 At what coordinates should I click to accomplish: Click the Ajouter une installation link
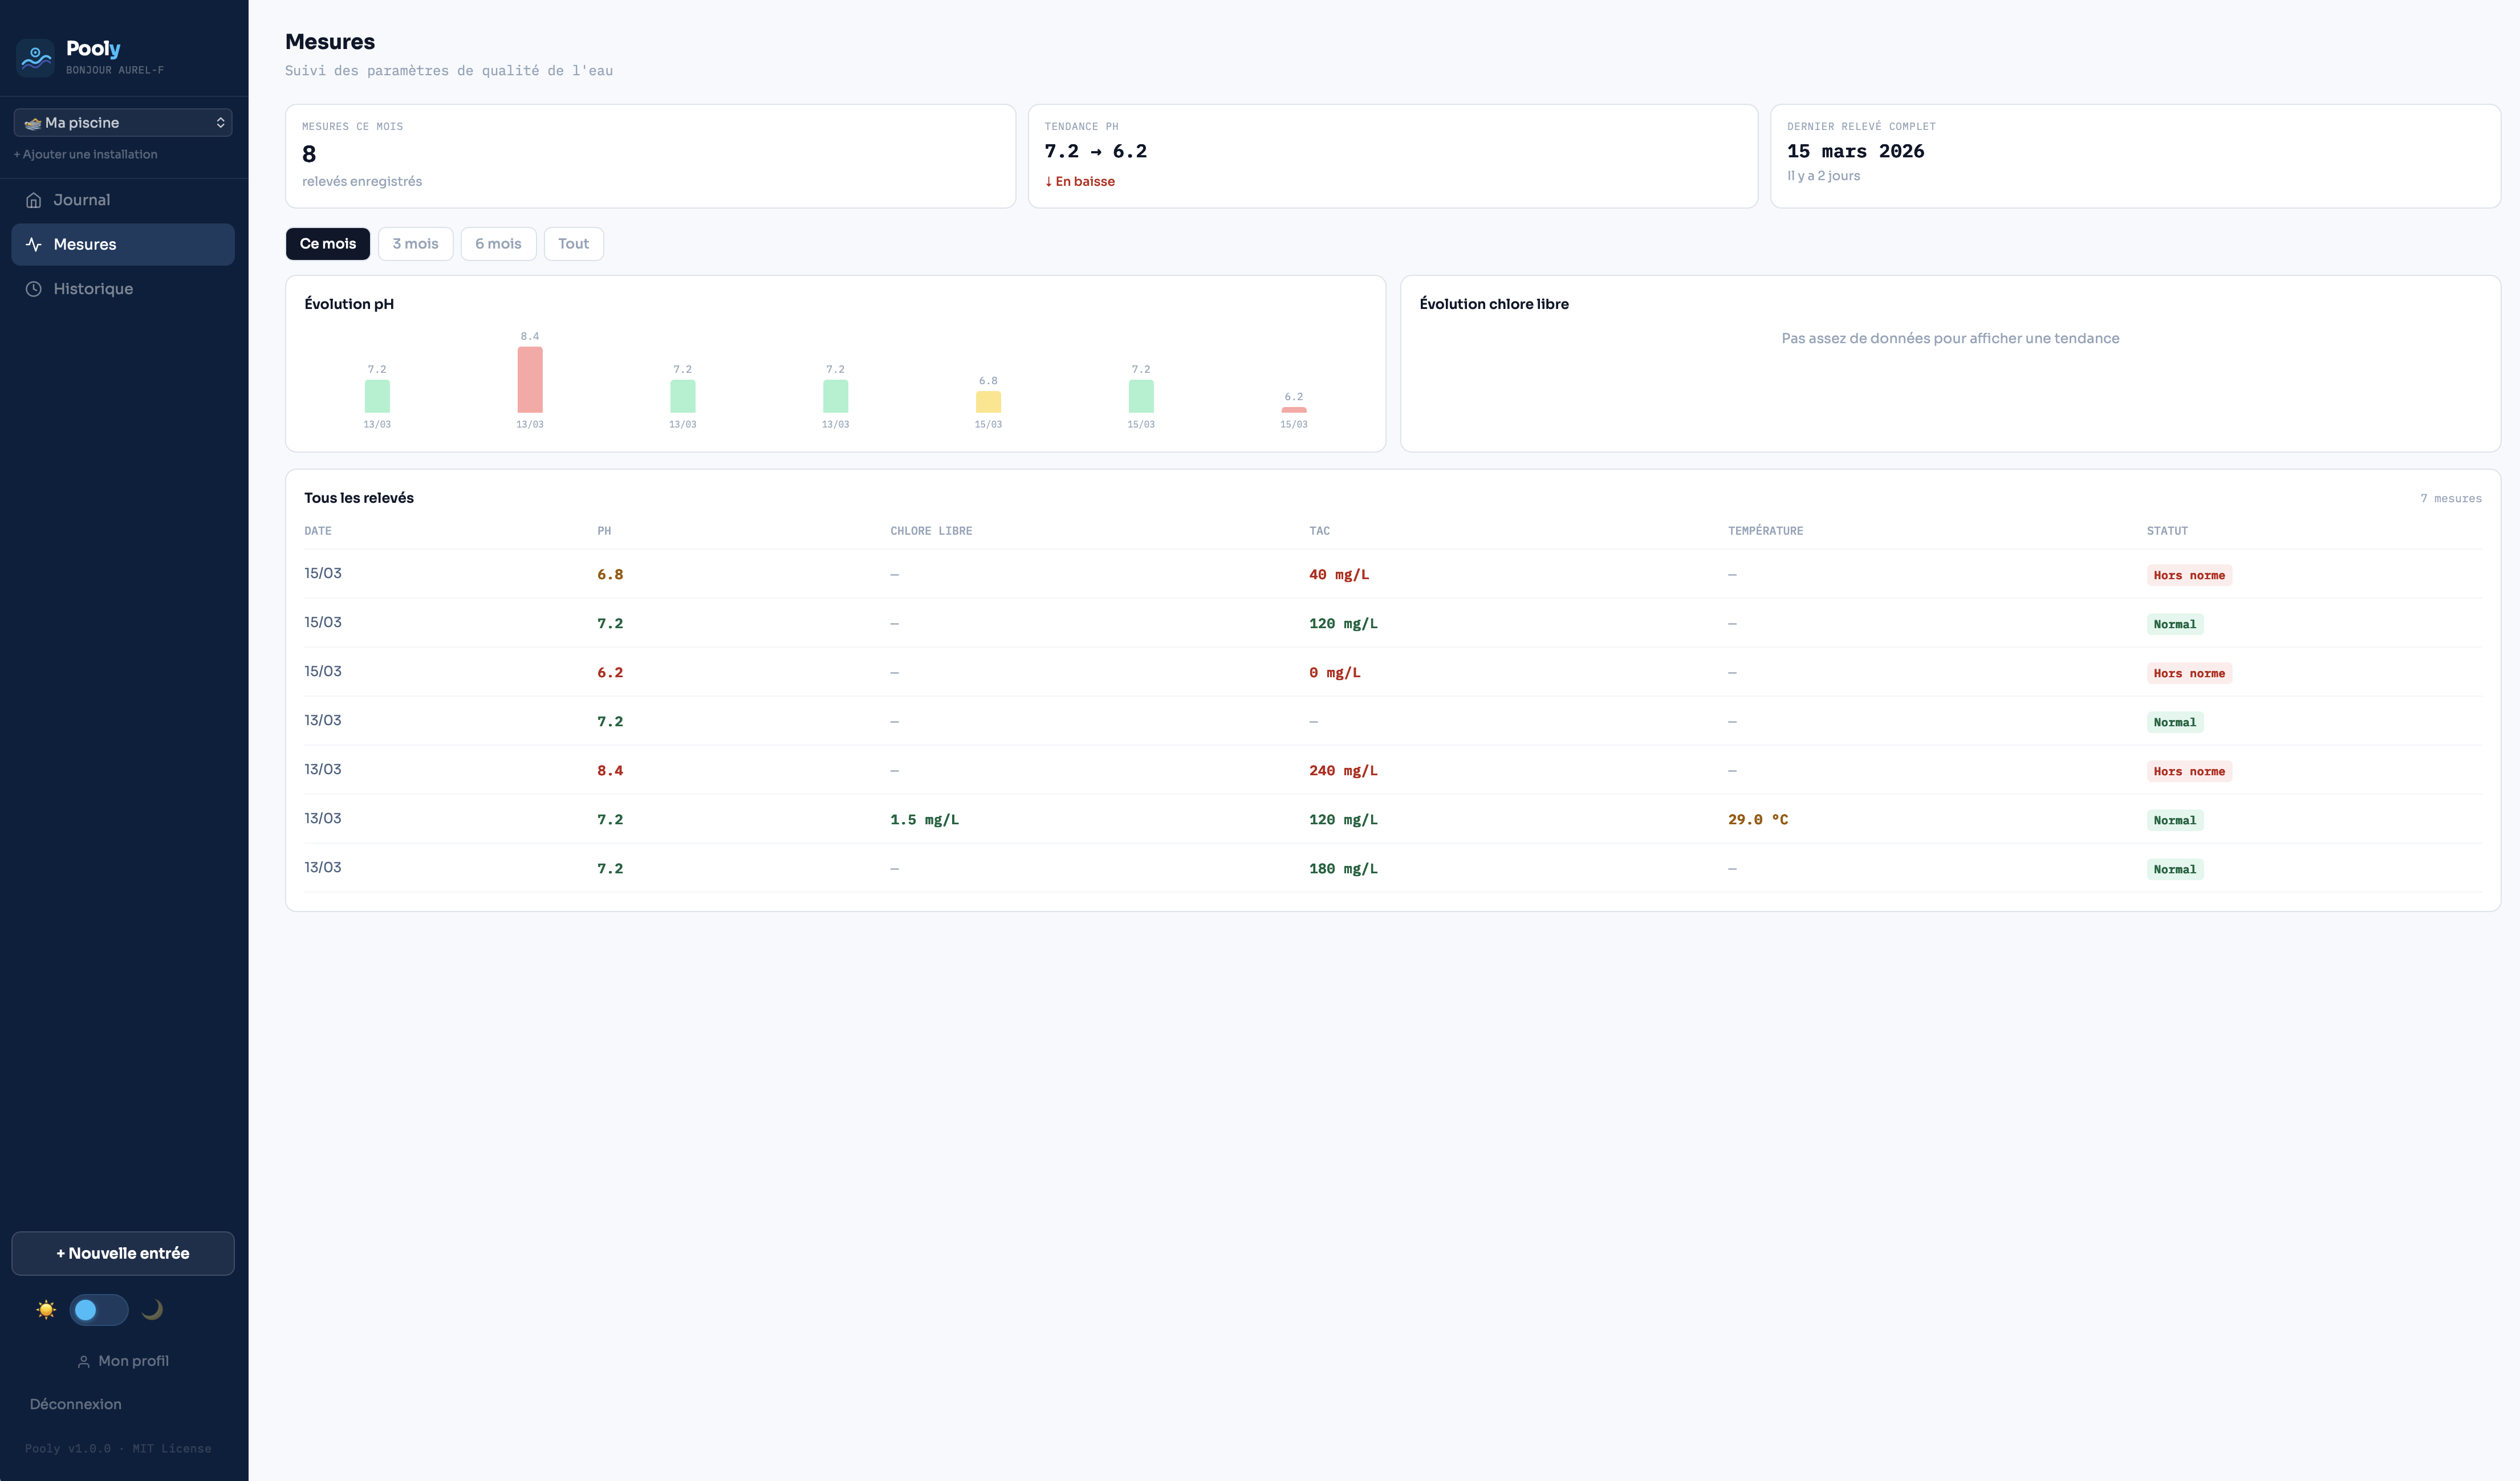86,154
